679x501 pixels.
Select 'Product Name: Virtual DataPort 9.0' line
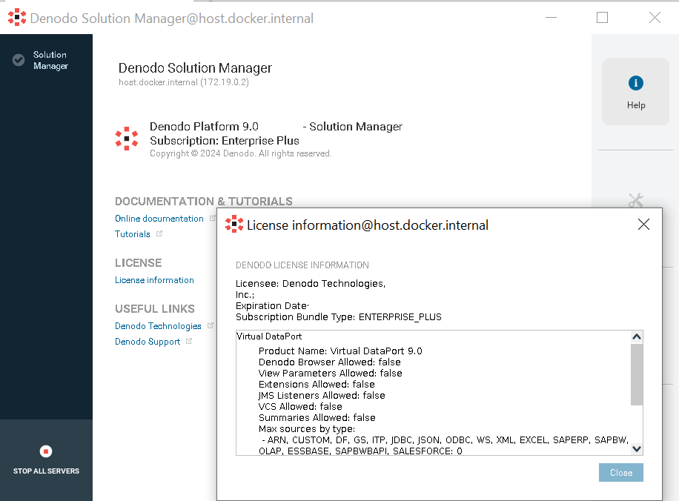(x=340, y=351)
